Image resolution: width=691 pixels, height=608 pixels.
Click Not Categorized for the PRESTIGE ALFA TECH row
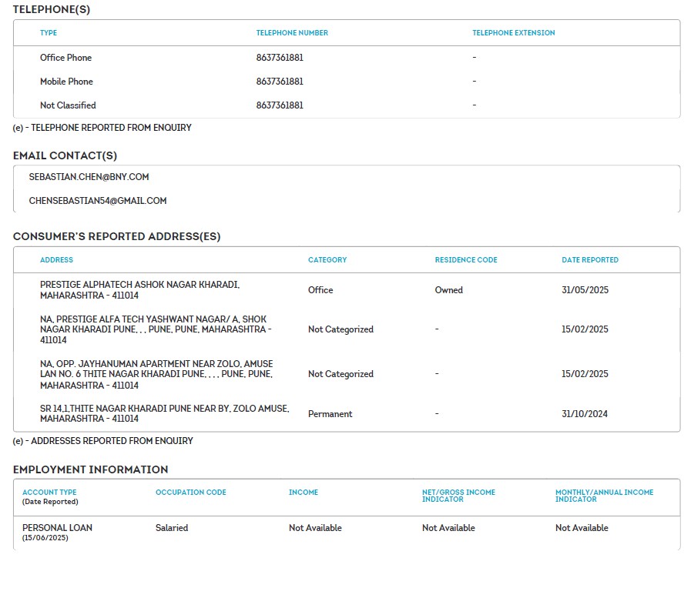[340, 329]
